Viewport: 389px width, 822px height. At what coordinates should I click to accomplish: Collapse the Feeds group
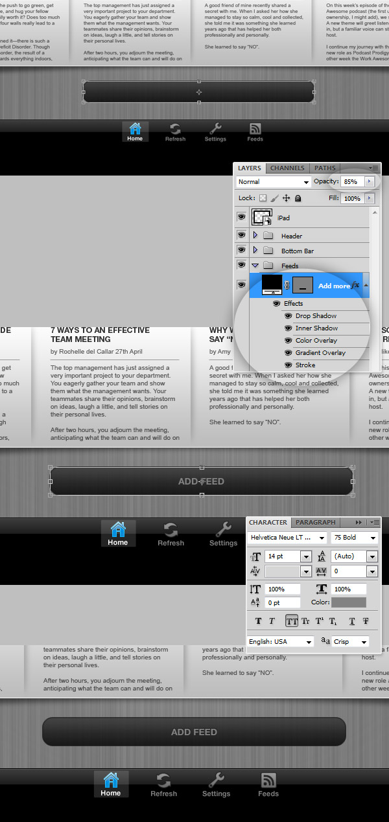(255, 266)
